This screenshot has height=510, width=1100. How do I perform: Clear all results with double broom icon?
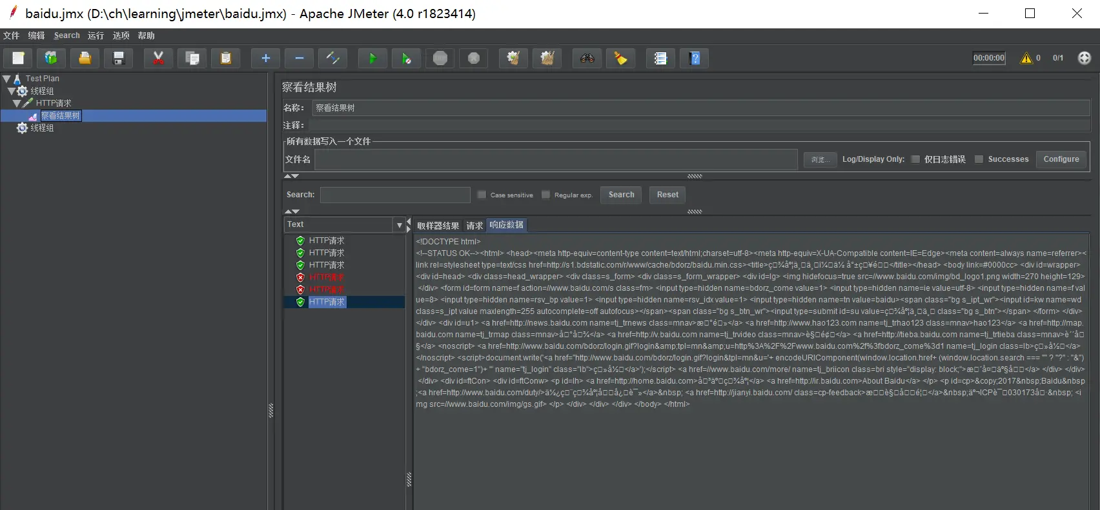547,58
